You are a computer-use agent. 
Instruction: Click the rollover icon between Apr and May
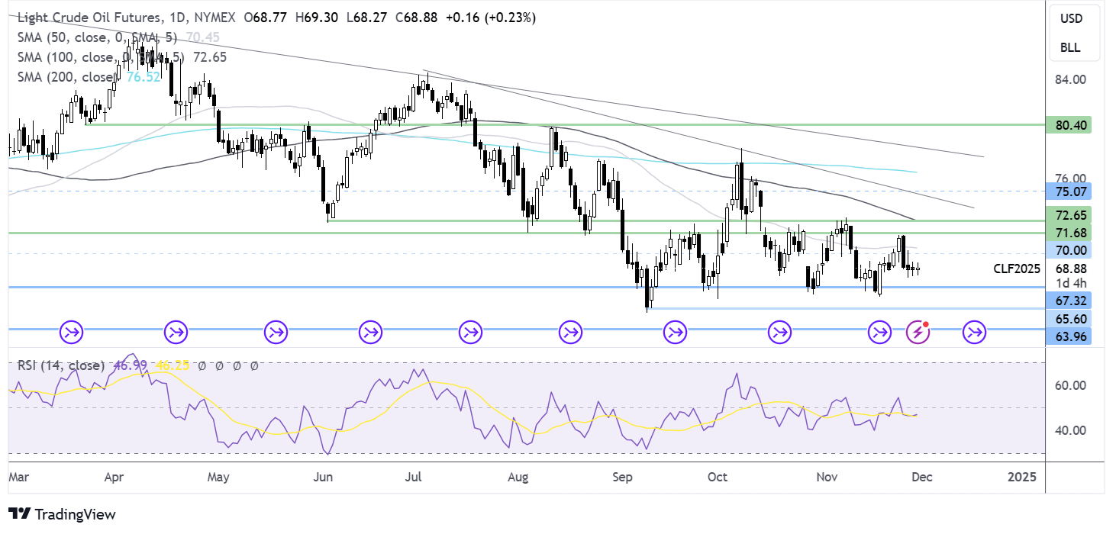pyautogui.click(x=176, y=332)
